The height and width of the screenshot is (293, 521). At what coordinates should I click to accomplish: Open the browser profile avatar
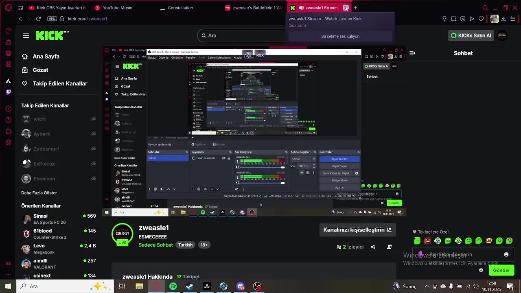click(494, 19)
